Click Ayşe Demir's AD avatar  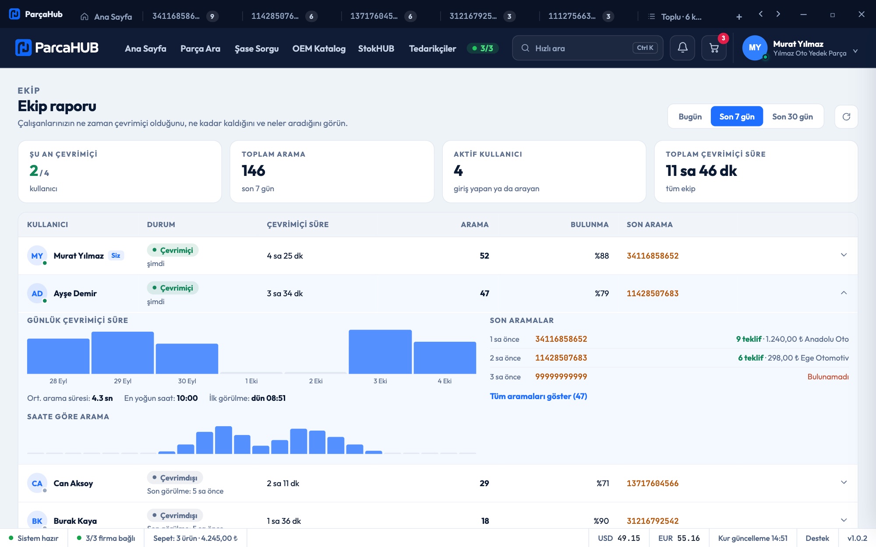coord(37,293)
